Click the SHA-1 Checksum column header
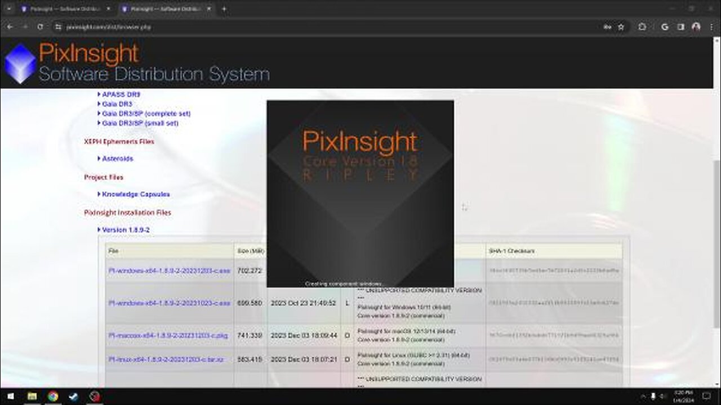 554,251
